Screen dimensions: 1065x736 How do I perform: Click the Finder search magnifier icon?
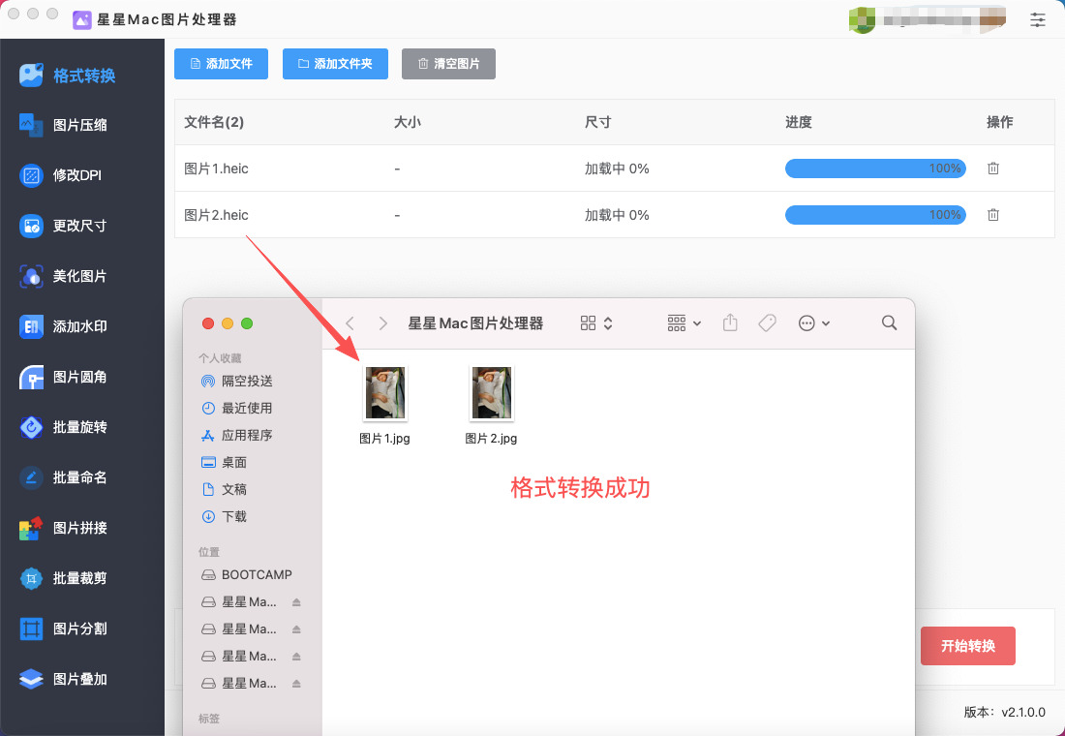click(x=889, y=322)
